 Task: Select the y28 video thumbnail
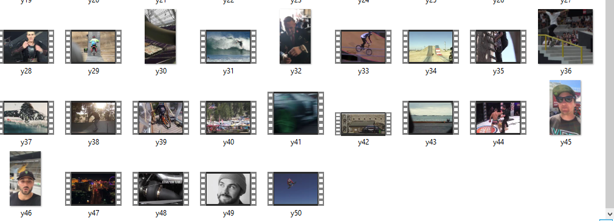pos(26,47)
